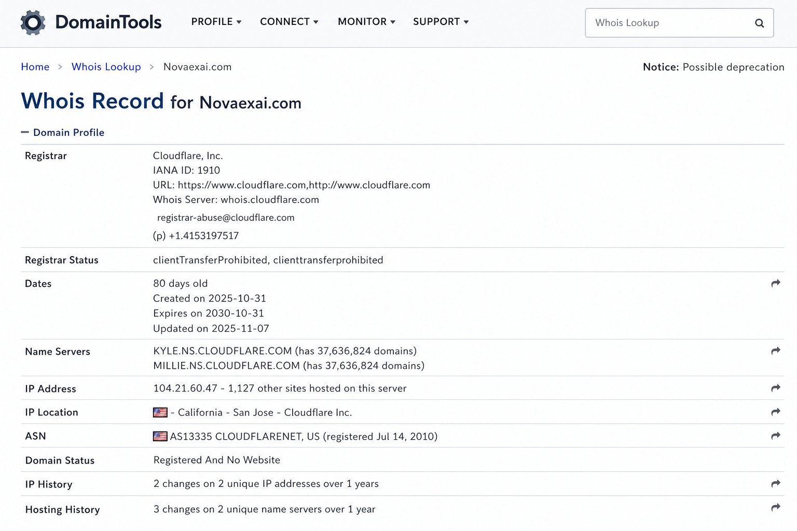797x531 pixels.
Task: Click the share arrow for IP History
Action: coord(776,483)
